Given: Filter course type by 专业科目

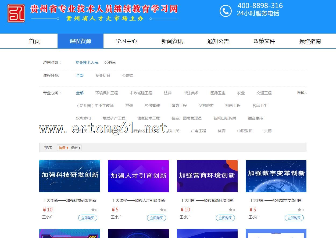Looking at the screenshot, I should (103, 75).
